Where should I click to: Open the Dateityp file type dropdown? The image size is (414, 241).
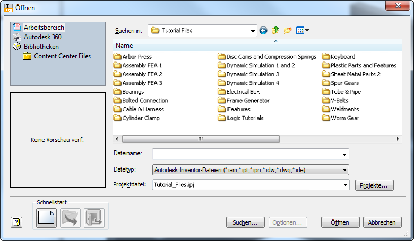(251, 170)
